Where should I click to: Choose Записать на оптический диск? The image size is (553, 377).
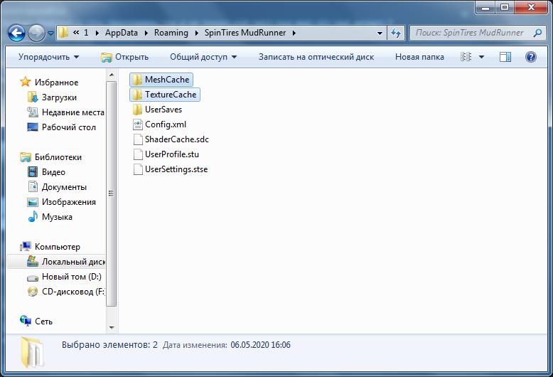(316, 57)
